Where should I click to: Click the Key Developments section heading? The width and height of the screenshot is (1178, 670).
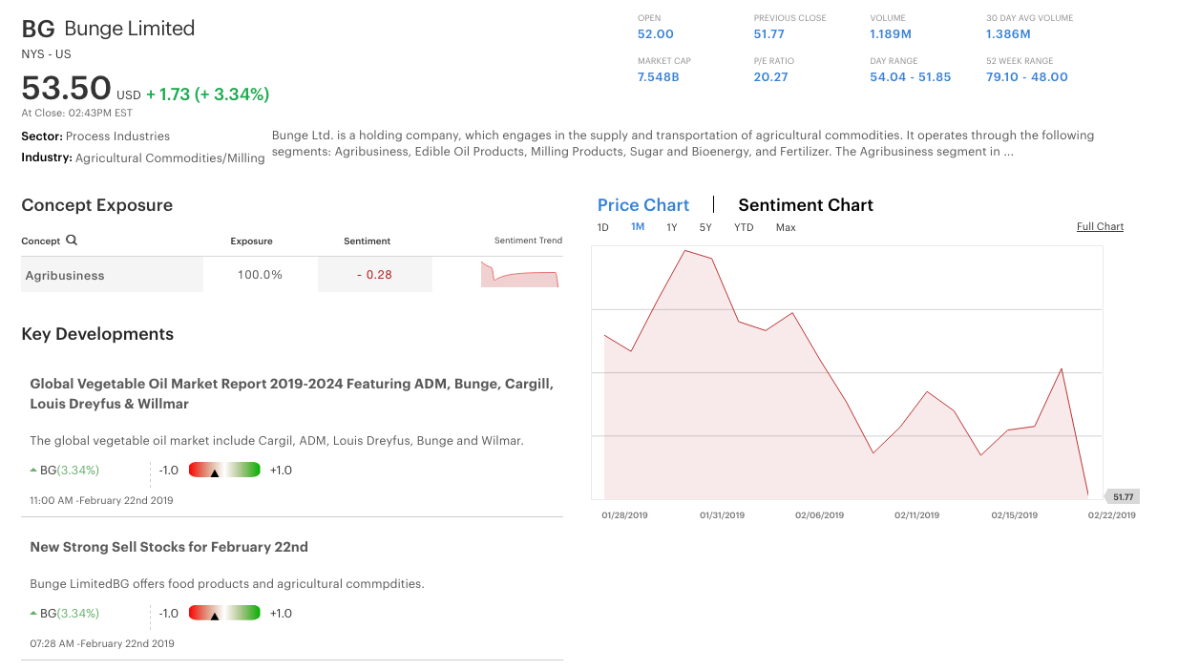pos(97,334)
